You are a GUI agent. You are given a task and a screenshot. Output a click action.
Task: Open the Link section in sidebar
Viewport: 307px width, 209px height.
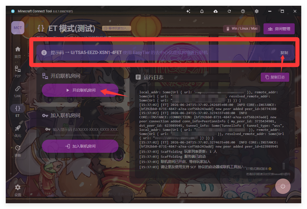coord(18,92)
